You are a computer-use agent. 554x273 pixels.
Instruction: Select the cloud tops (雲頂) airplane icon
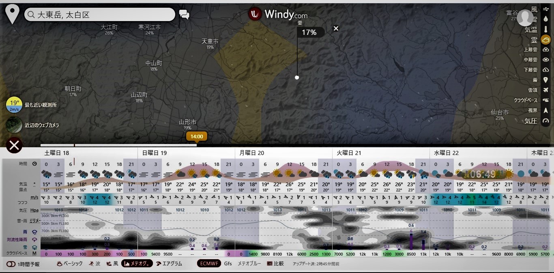point(545,90)
